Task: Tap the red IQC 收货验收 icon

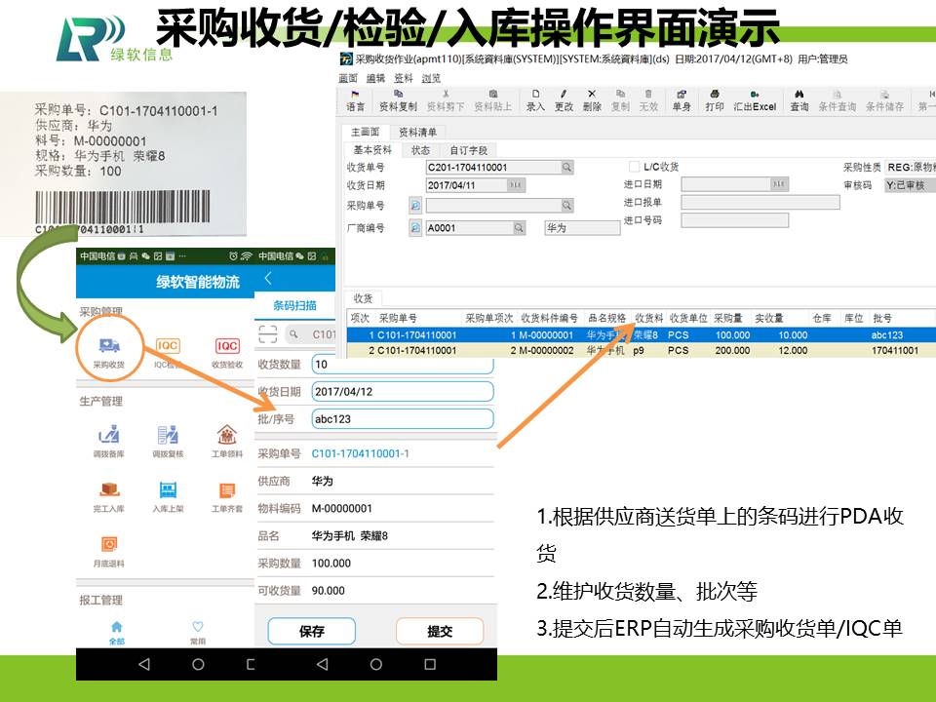Action: coord(227,345)
